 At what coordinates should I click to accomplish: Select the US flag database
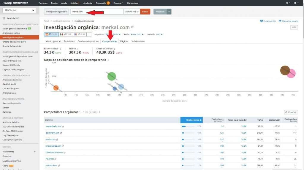point(80,34)
